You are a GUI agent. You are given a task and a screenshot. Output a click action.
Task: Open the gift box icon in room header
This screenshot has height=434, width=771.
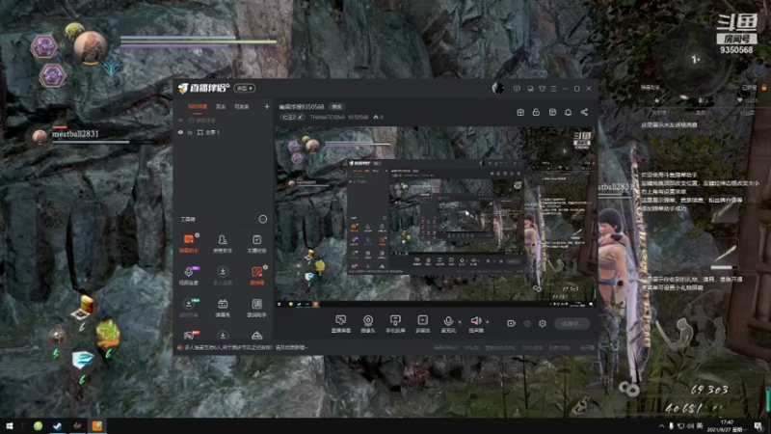click(x=520, y=112)
